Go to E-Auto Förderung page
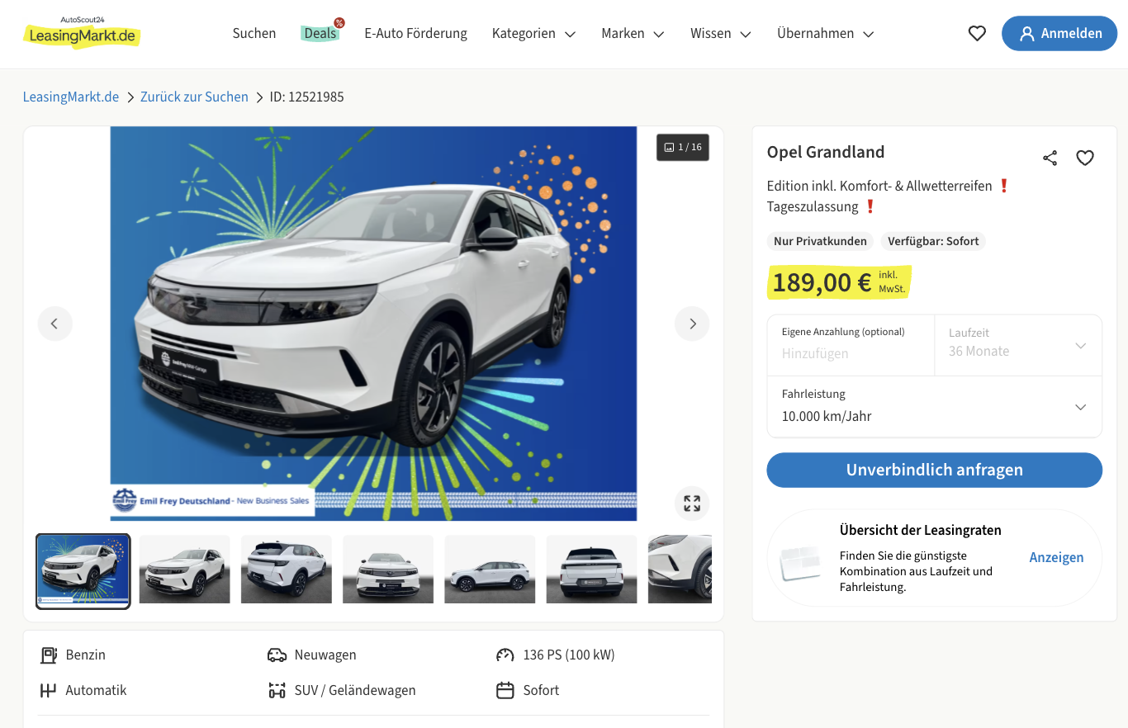The image size is (1128, 728). [x=415, y=34]
